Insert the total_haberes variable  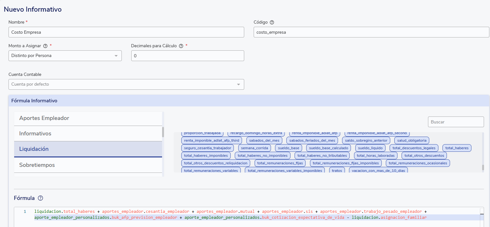point(457,148)
